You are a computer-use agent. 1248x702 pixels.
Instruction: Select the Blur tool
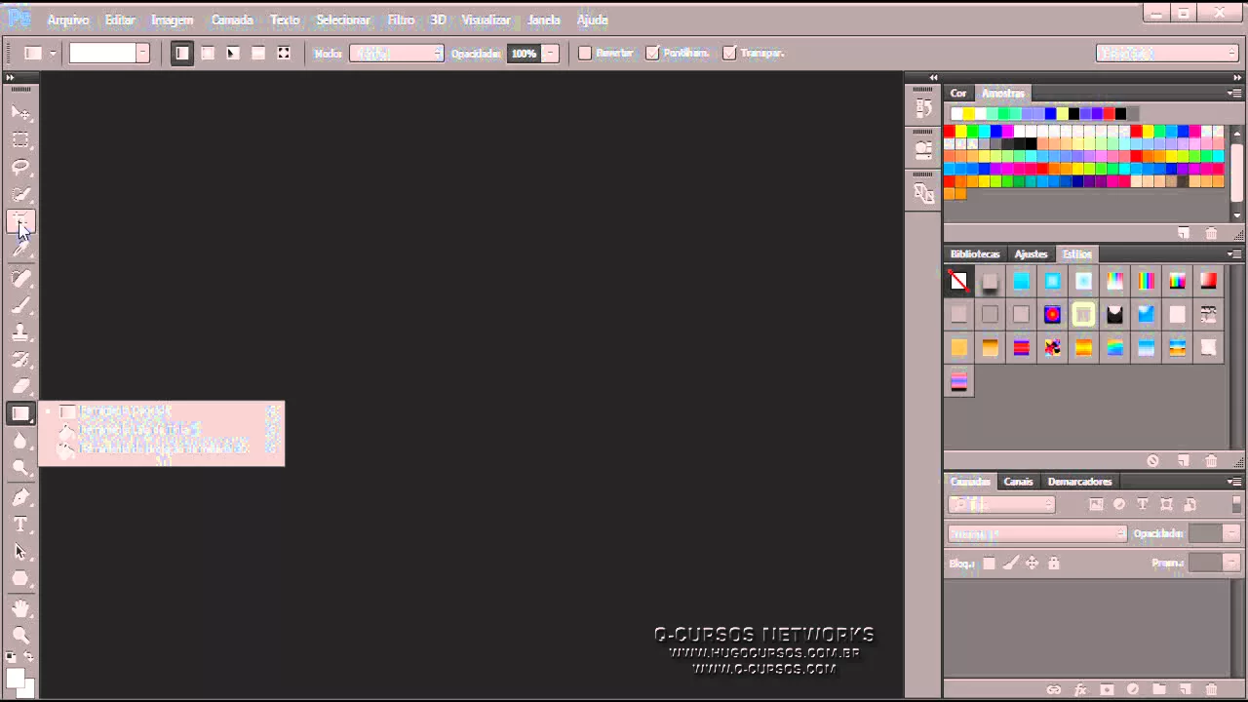[x=20, y=442]
